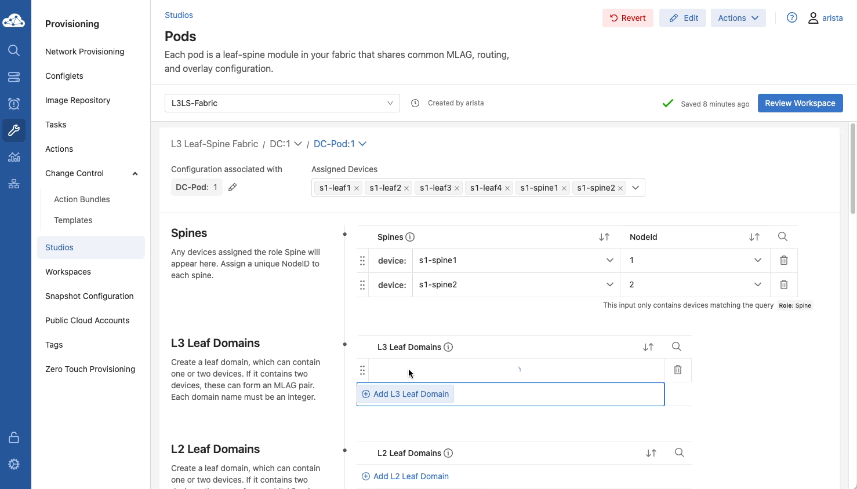Open search in the Spines table header
Image resolution: width=857 pixels, height=489 pixels.
[x=782, y=236]
